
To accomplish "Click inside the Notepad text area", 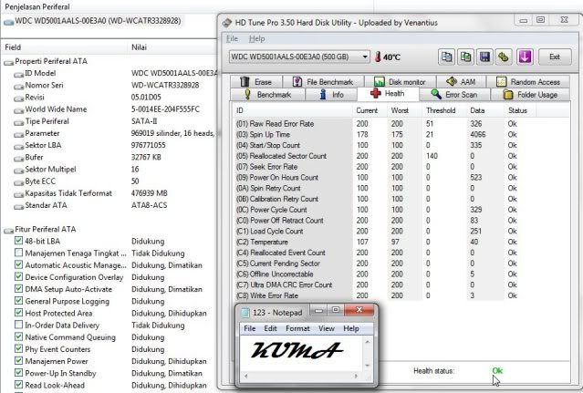I will tap(302, 354).
